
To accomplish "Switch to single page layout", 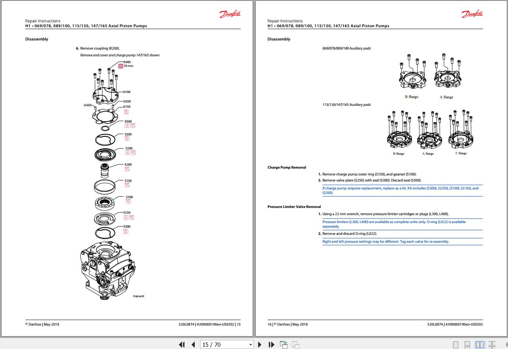I will pos(455,345).
